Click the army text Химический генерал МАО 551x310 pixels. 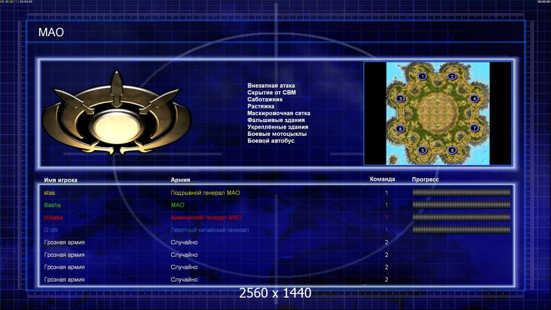coord(206,218)
